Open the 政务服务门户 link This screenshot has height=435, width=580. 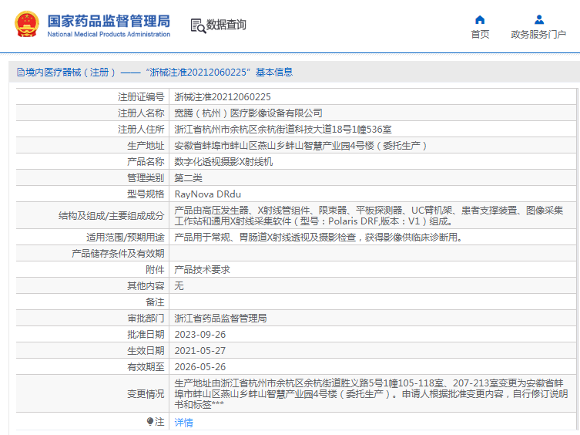pyautogui.click(x=538, y=35)
